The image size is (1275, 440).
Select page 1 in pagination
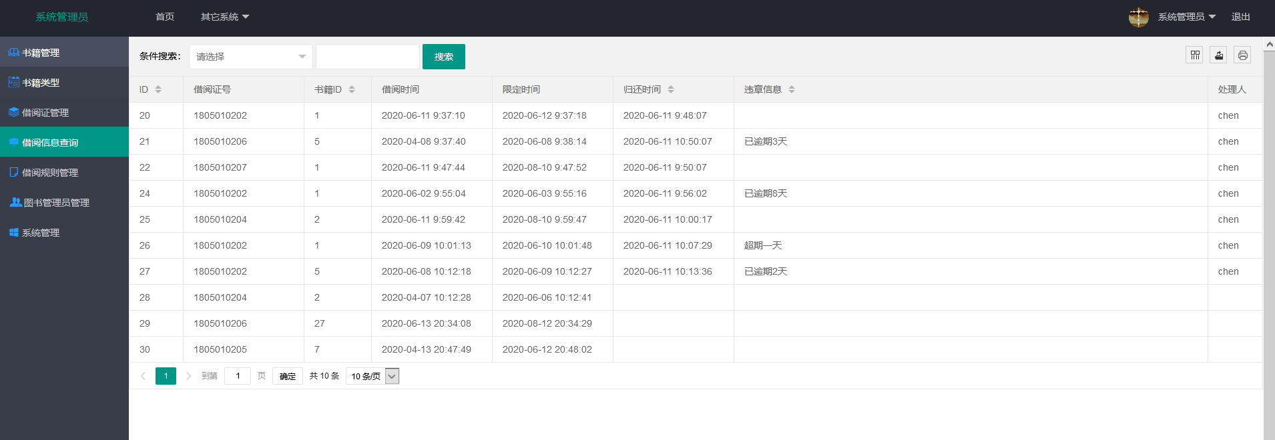(166, 376)
